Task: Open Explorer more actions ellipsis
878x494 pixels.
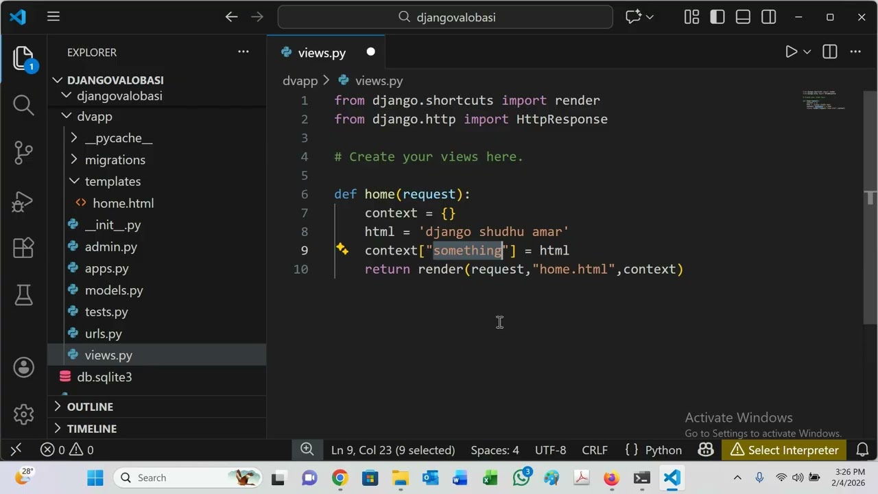Action: pos(244,52)
